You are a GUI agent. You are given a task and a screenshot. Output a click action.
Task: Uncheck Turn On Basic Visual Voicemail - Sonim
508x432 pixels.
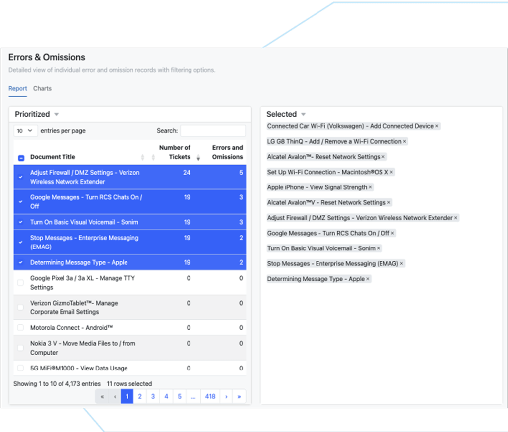(x=21, y=222)
